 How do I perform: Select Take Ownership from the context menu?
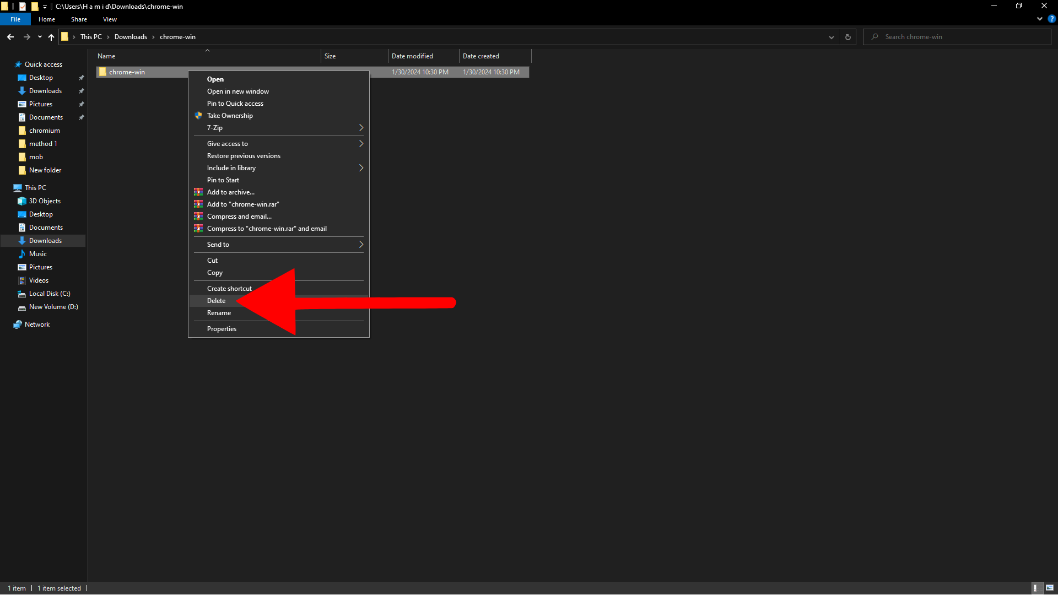[230, 116]
